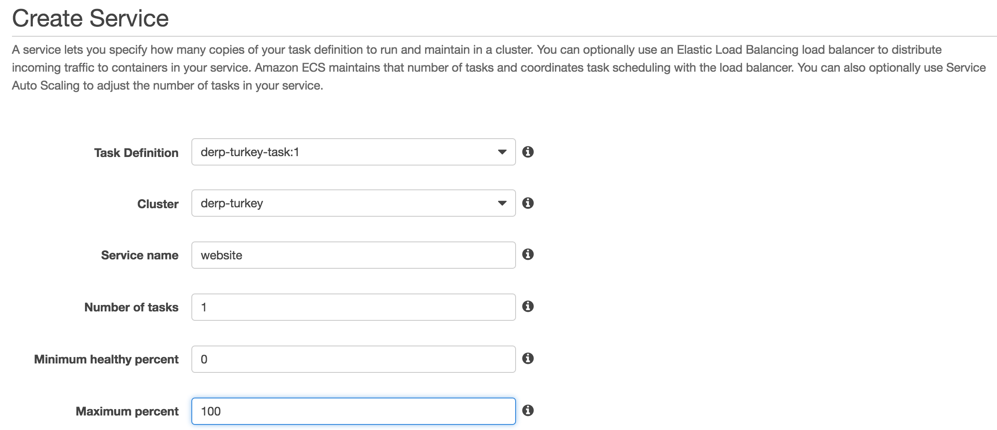Focus the Service name field containing website
The height and width of the screenshot is (430, 997).
[x=354, y=255]
